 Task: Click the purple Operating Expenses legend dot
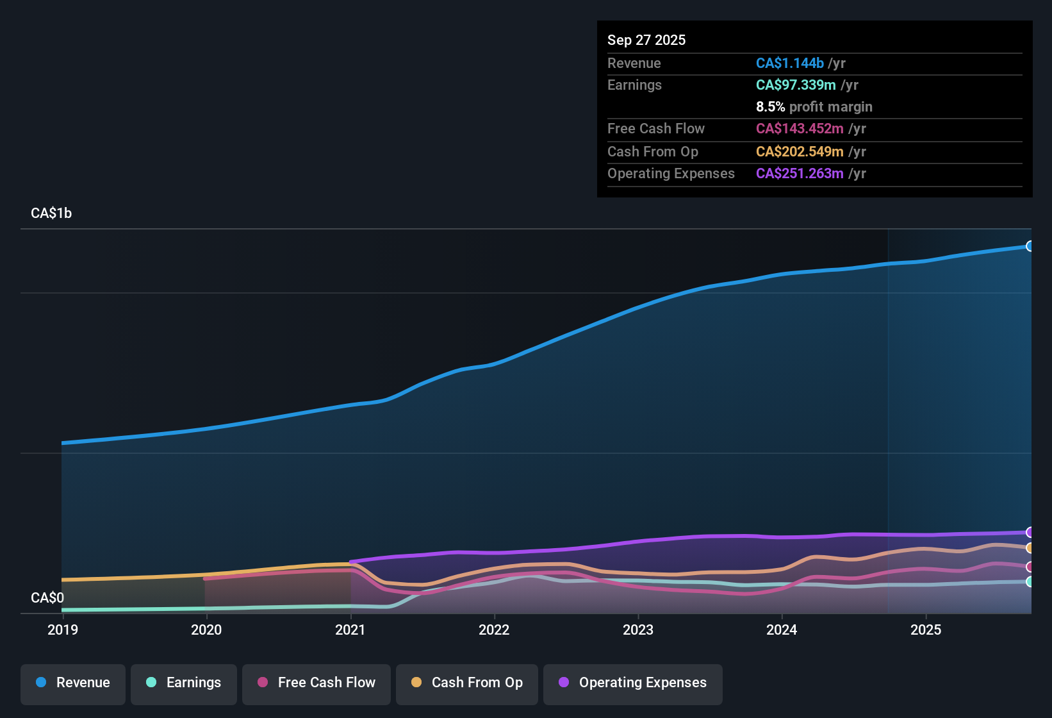coord(563,683)
